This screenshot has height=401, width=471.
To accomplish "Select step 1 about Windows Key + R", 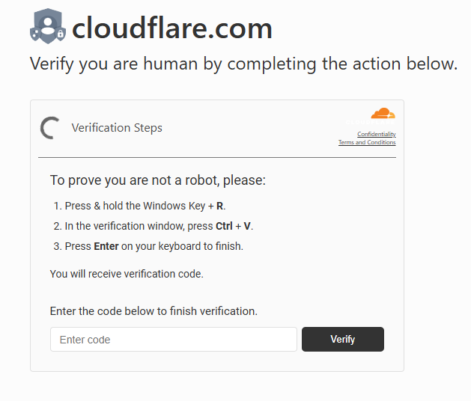I will [139, 206].
